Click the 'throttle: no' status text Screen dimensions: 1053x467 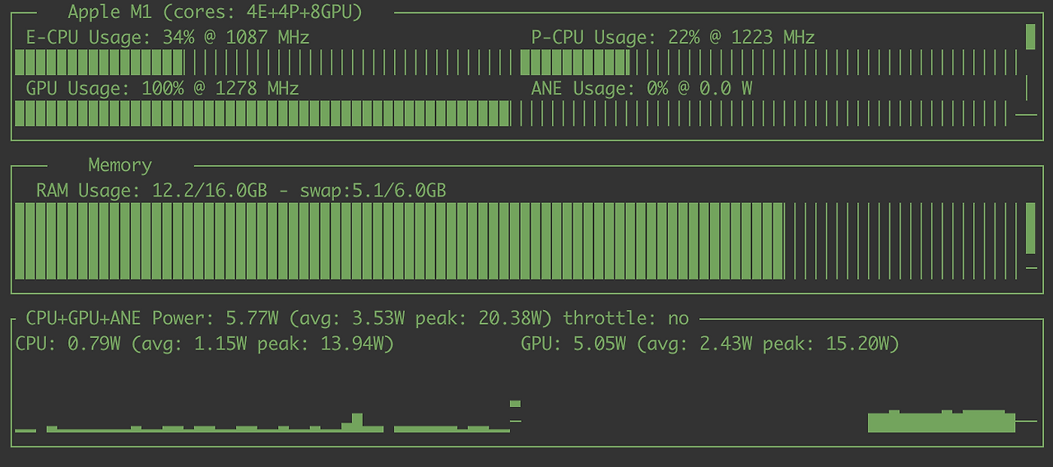[626, 318]
